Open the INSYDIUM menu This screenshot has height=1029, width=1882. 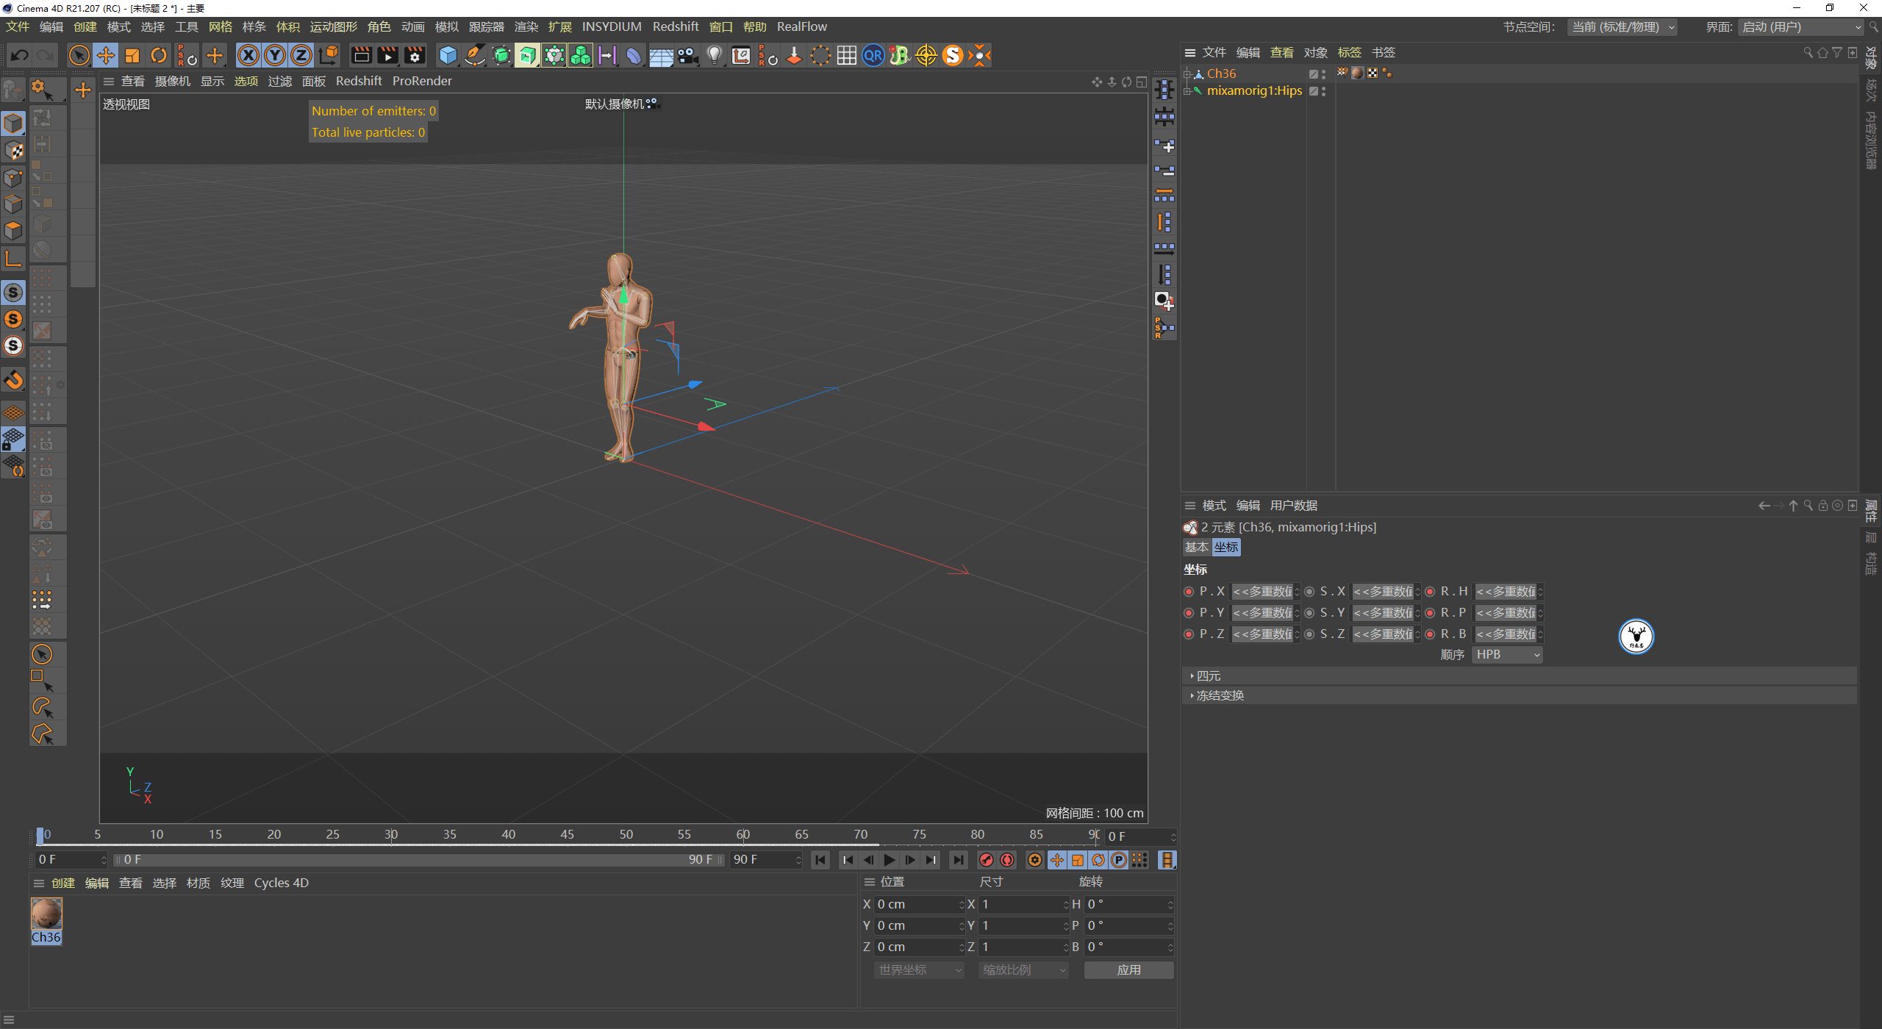(612, 26)
